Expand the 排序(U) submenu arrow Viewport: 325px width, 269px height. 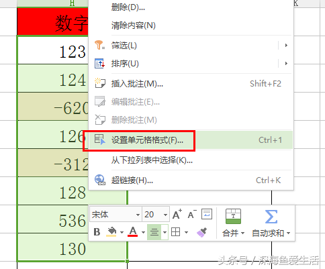286,64
